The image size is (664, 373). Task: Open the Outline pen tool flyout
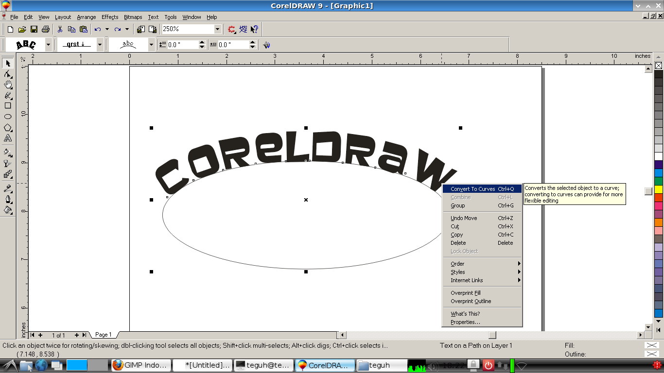click(8, 199)
